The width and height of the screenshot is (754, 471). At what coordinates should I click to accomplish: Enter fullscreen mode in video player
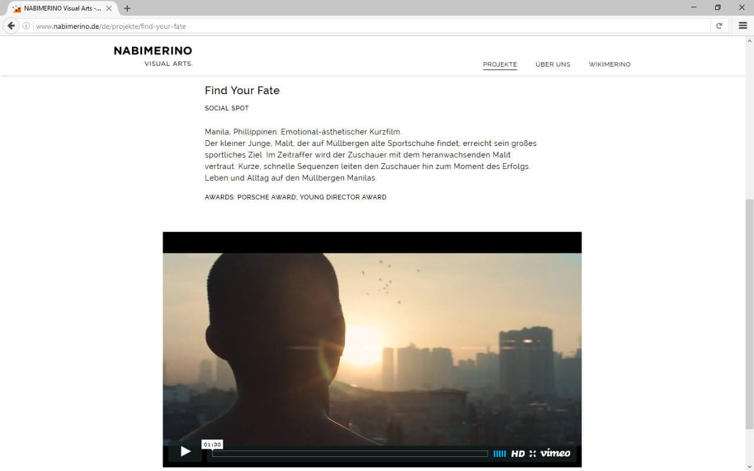(533, 453)
